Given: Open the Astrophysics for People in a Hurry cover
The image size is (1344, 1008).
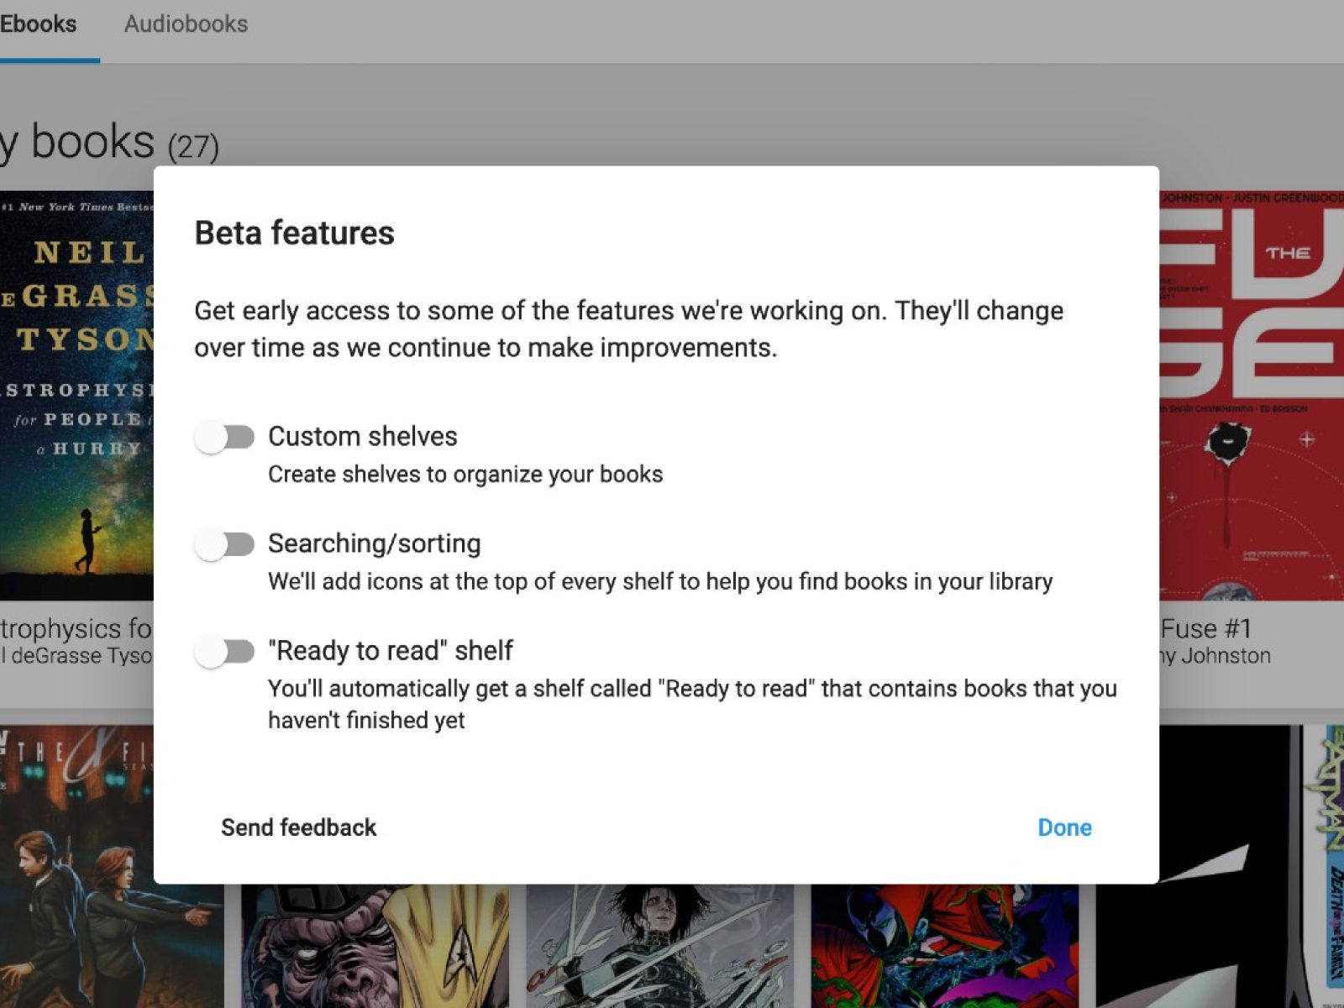Looking at the screenshot, I should click(x=76, y=395).
